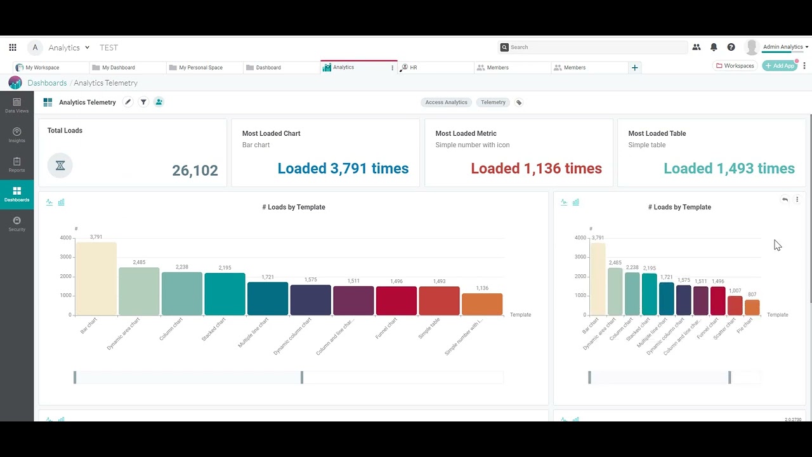The width and height of the screenshot is (812, 457).
Task: Open the users group icon in header
Action: pyautogui.click(x=697, y=47)
